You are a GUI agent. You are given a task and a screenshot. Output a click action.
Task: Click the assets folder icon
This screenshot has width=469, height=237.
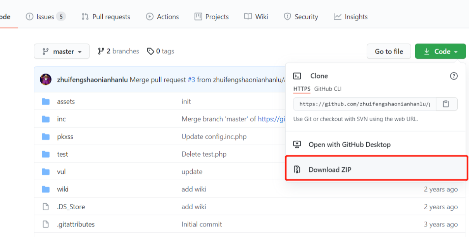click(x=46, y=102)
